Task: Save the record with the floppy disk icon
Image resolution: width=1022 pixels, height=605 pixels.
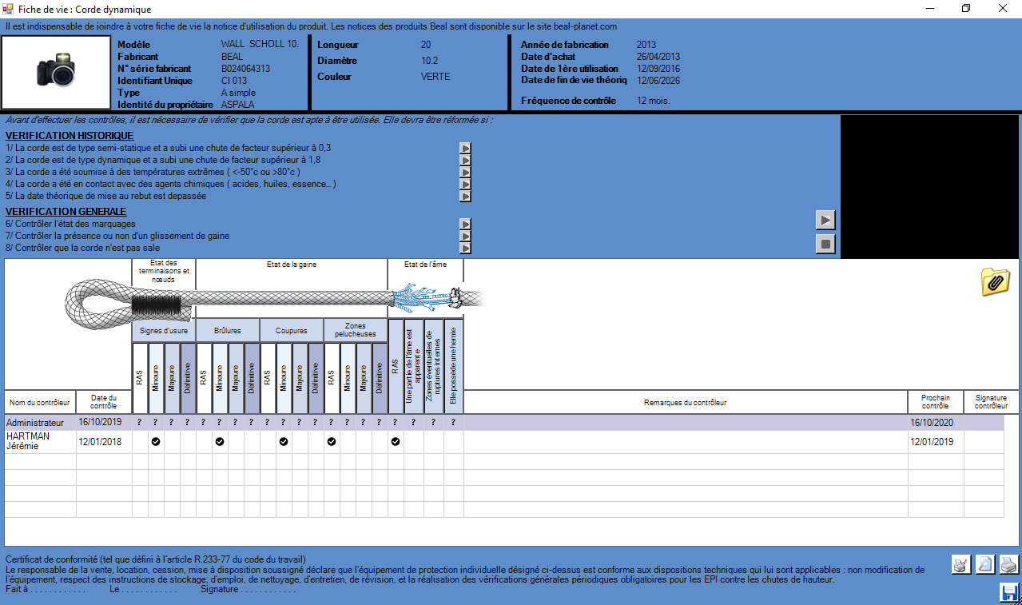Action: (x=1009, y=592)
